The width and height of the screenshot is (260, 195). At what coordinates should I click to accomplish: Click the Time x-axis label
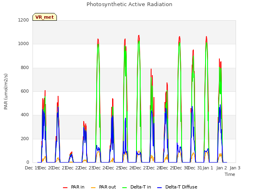(x=230, y=174)
